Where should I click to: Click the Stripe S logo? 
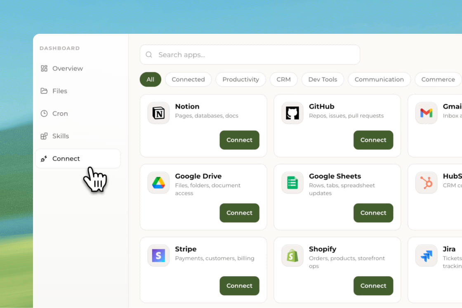tap(158, 256)
